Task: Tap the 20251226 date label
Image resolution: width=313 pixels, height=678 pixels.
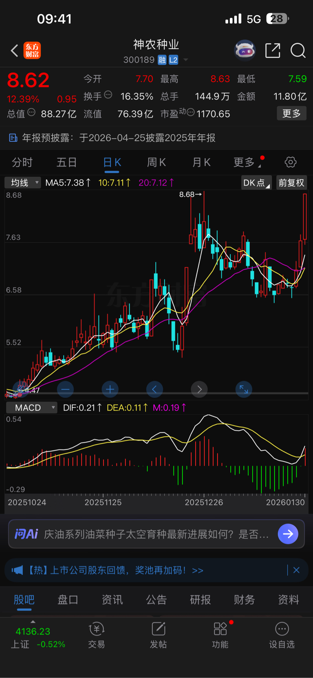Action: tap(204, 503)
